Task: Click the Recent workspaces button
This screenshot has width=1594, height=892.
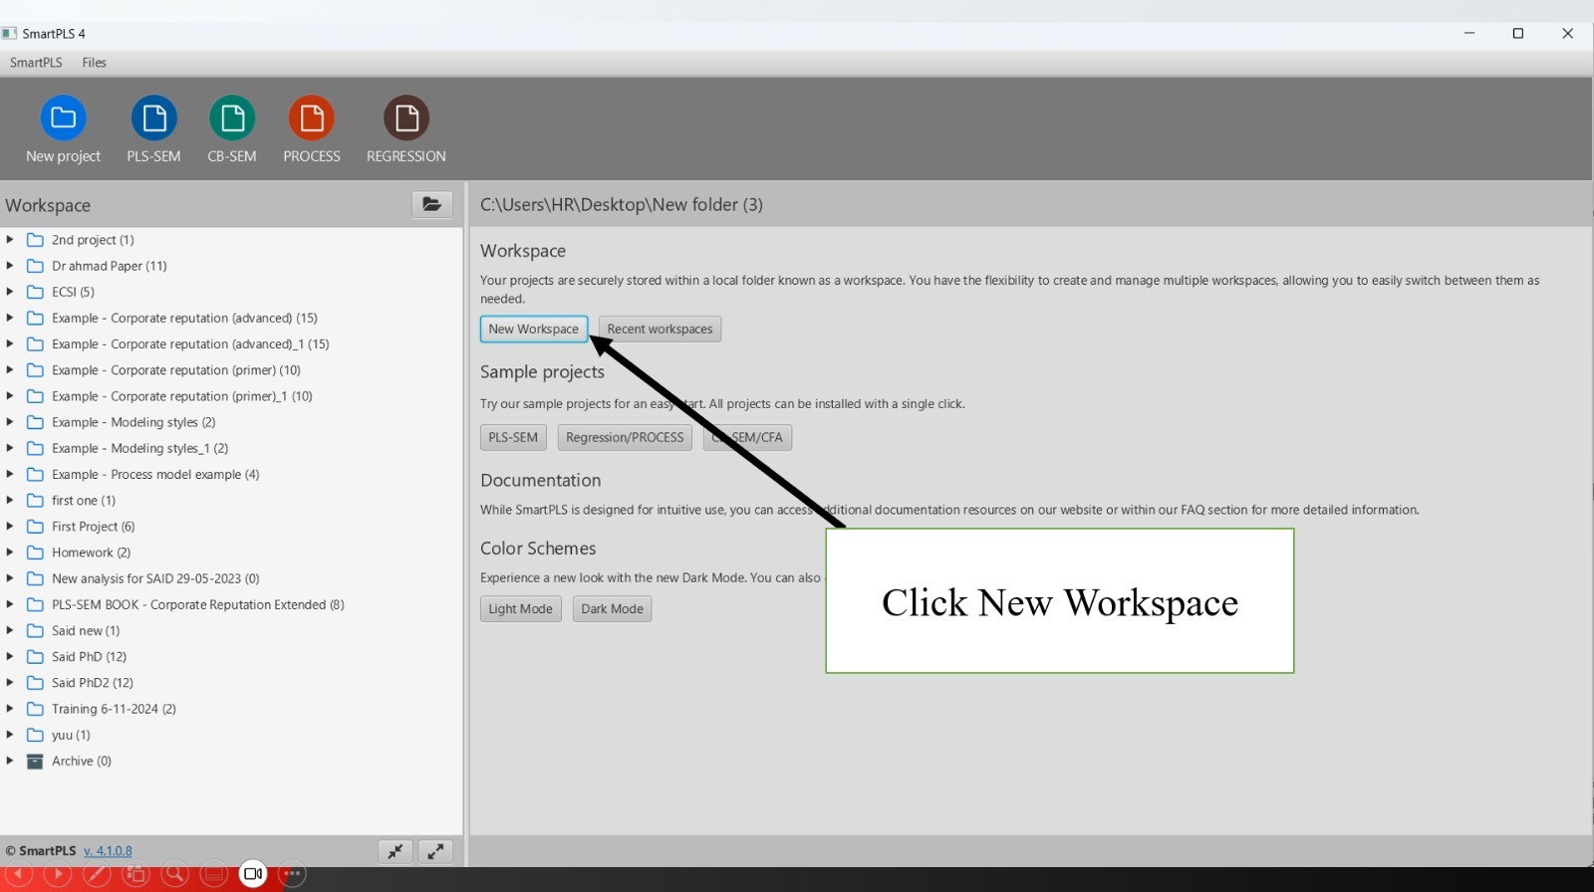Action: [x=660, y=330]
